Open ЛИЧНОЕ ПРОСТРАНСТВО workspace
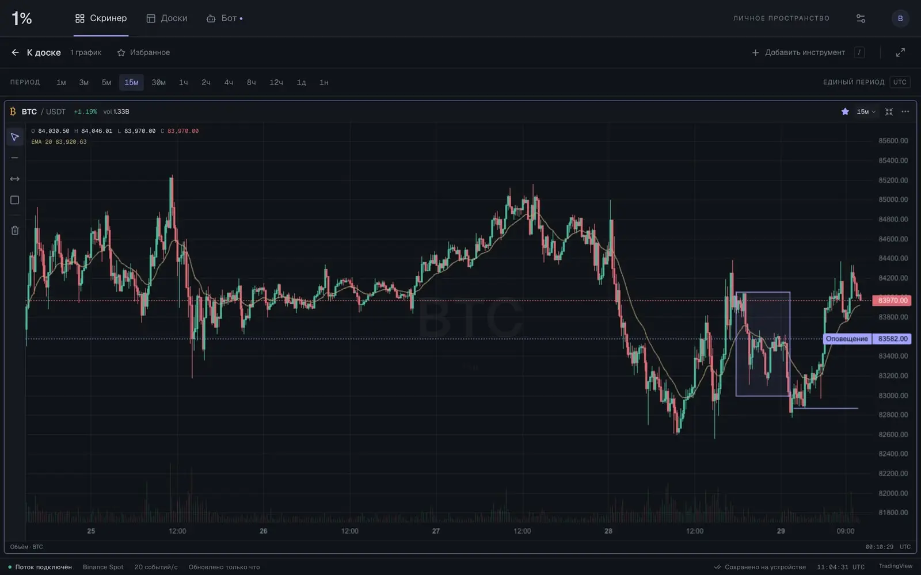Viewport: 921px width, 575px height. click(781, 18)
